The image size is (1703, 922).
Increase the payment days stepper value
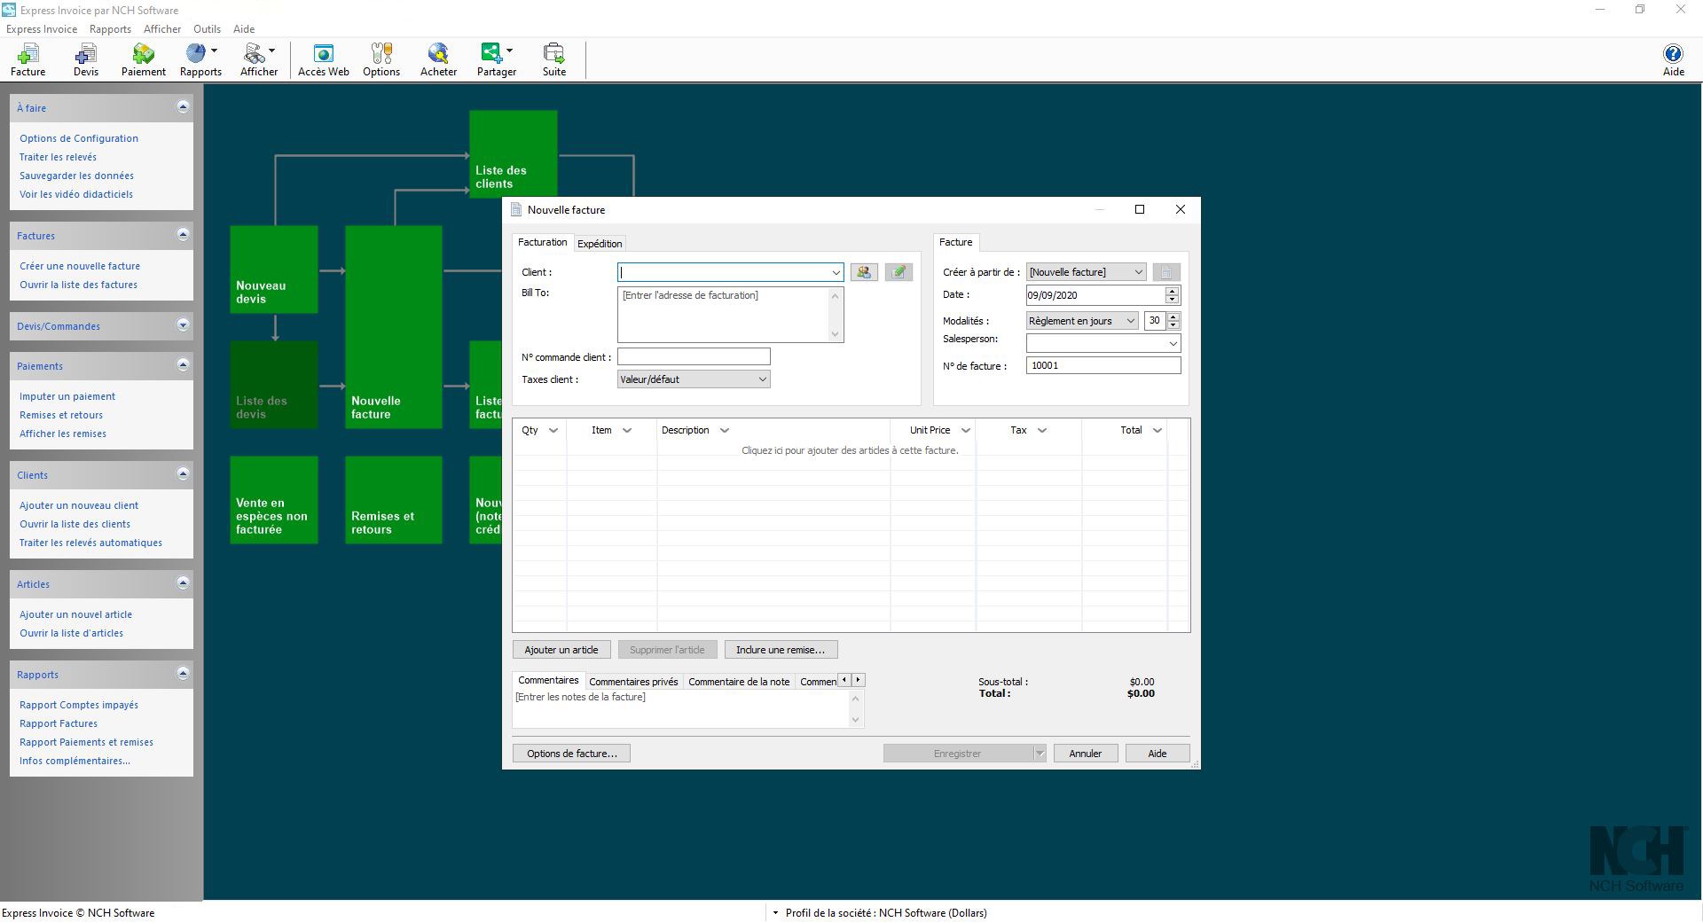point(1173,316)
